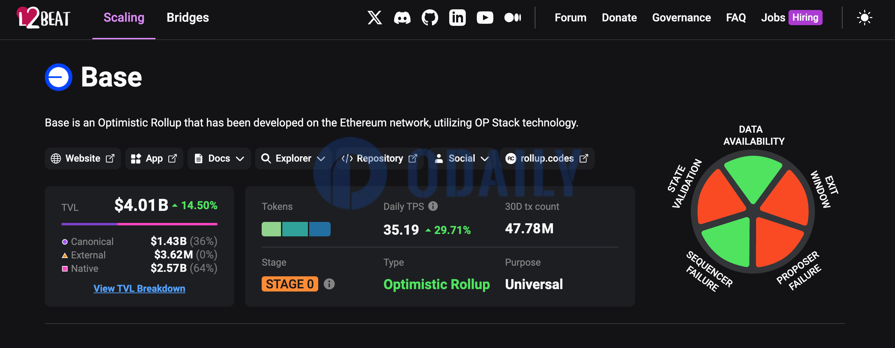Open the GitHub icon link
Viewport: 895px width, 348px height.
pos(430,18)
